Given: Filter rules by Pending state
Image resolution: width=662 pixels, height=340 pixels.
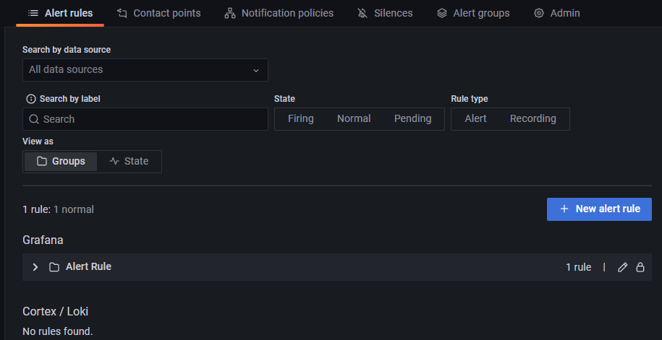Looking at the screenshot, I should point(412,119).
